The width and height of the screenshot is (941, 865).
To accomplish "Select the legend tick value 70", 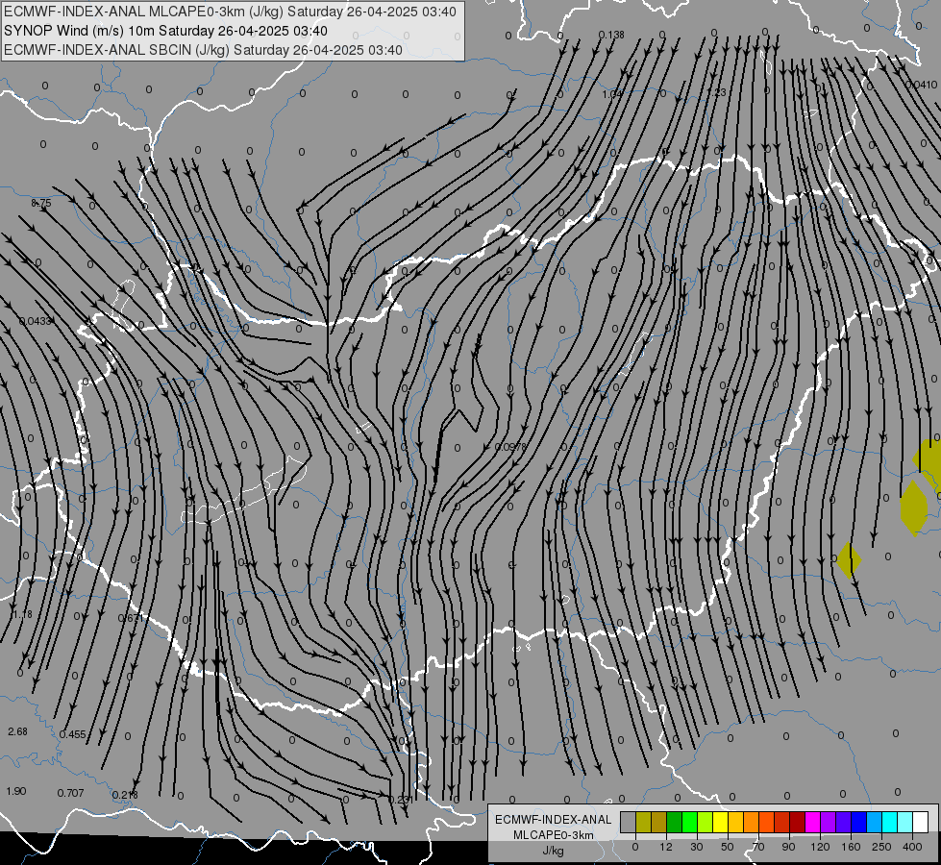I will coord(758,847).
